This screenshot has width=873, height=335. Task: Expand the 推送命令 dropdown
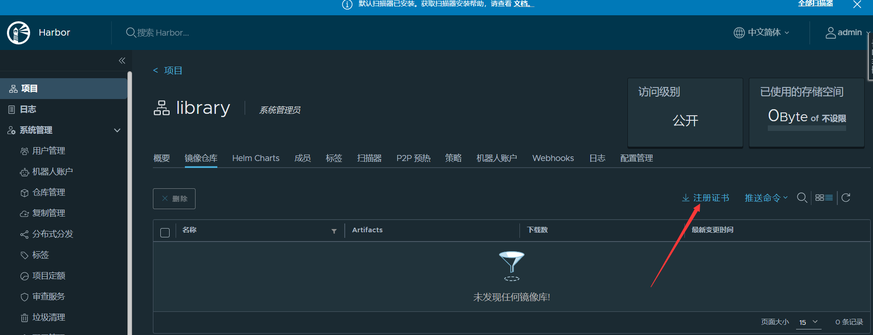[766, 198]
